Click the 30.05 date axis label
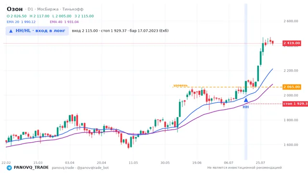The width and height of the screenshot is (308, 173). (x=165, y=162)
